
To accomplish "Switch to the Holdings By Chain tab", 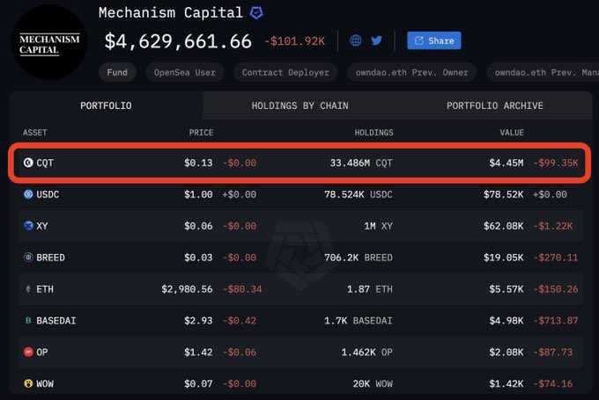I will tap(299, 105).
